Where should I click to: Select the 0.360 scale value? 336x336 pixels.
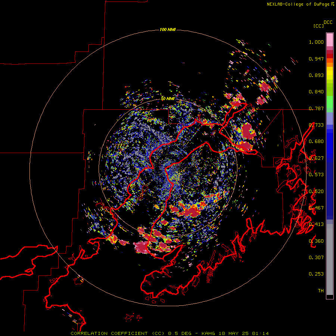coord(316,241)
